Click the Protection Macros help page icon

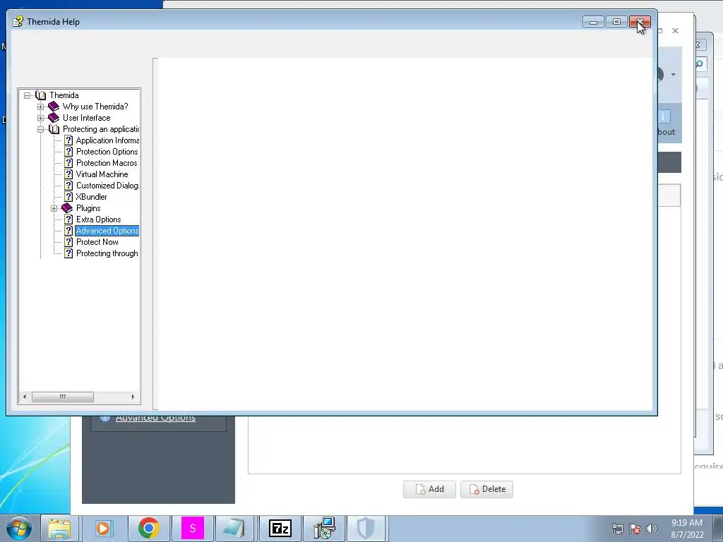point(68,163)
